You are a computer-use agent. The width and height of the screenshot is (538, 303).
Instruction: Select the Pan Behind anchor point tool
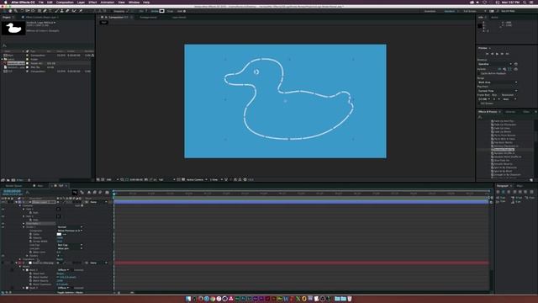click(33, 11)
